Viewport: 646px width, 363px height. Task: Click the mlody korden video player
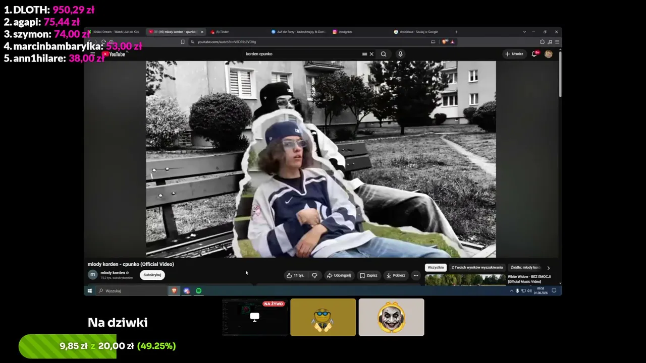click(x=321, y=159)
